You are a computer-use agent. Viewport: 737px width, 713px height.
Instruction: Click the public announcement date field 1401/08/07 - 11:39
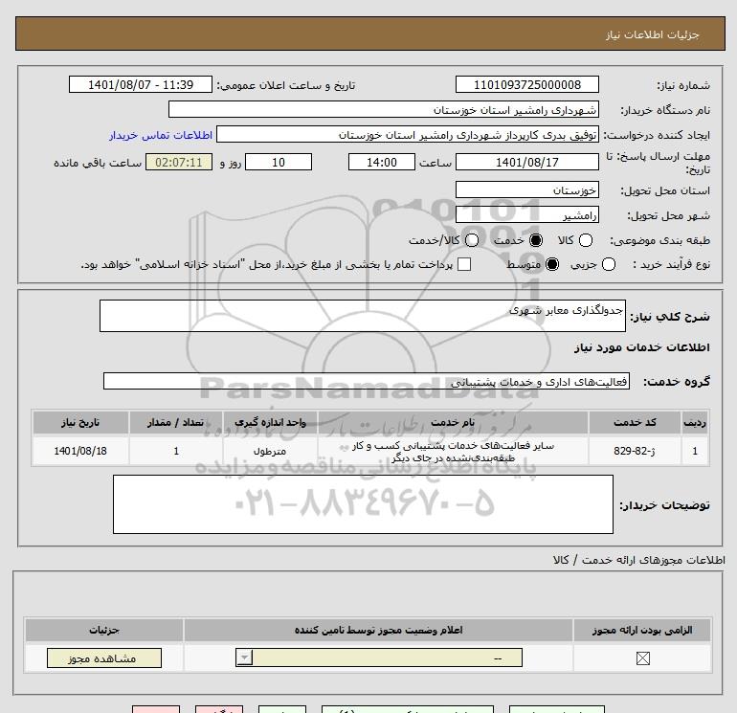point(141,84)
